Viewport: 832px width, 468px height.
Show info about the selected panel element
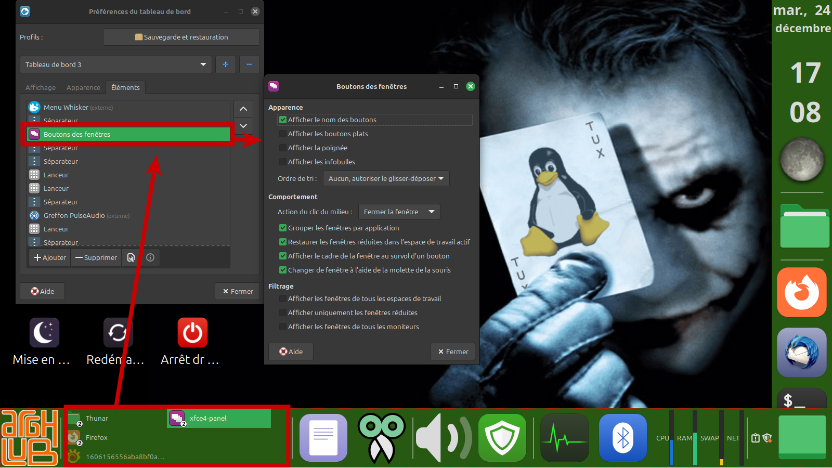coord(150,257)
